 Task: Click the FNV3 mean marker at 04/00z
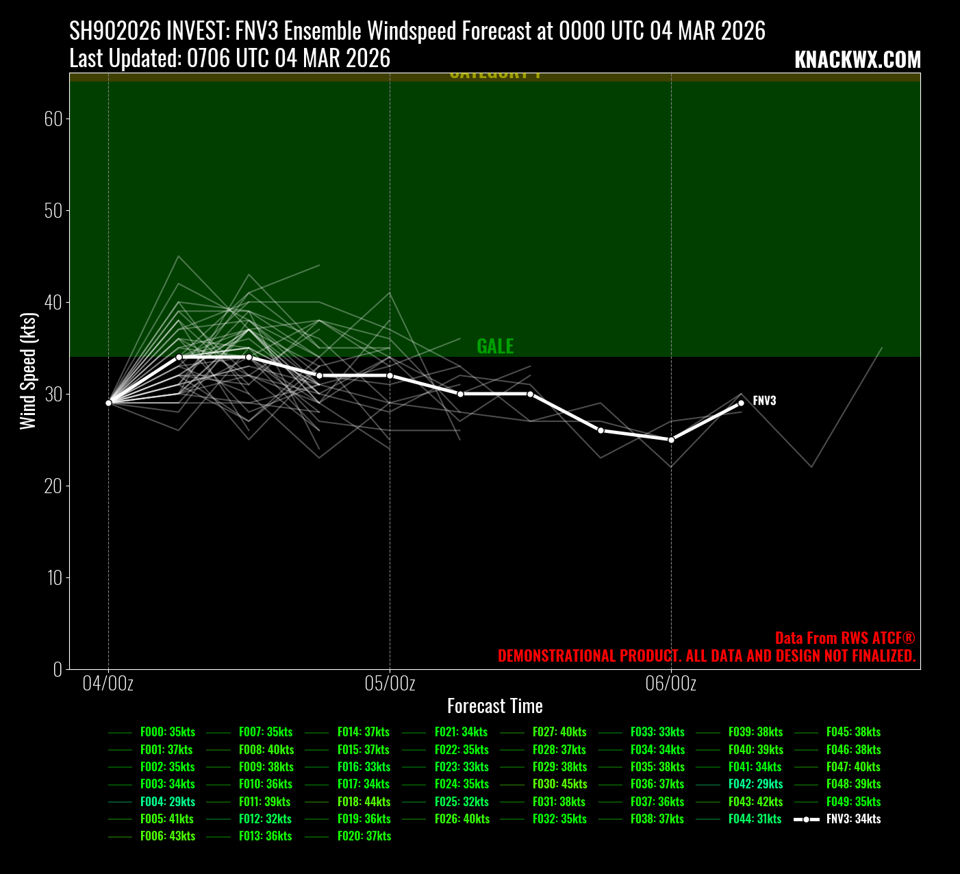109,403
